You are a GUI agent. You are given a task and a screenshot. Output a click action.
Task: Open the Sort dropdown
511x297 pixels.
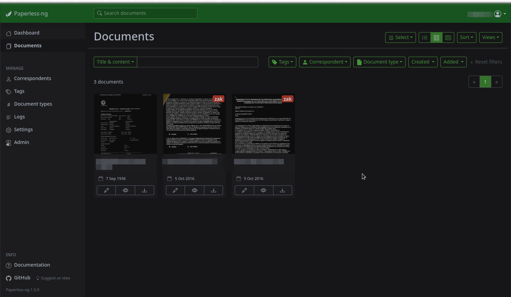[466, 37]
